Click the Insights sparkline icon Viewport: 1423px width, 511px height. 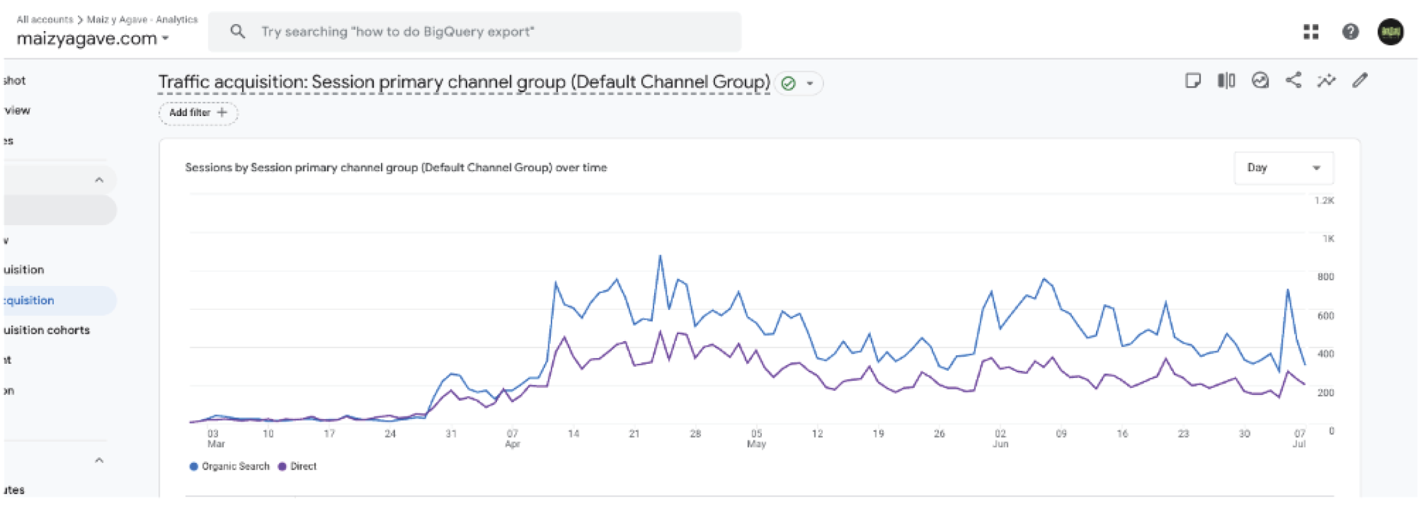click(1326, 80)
